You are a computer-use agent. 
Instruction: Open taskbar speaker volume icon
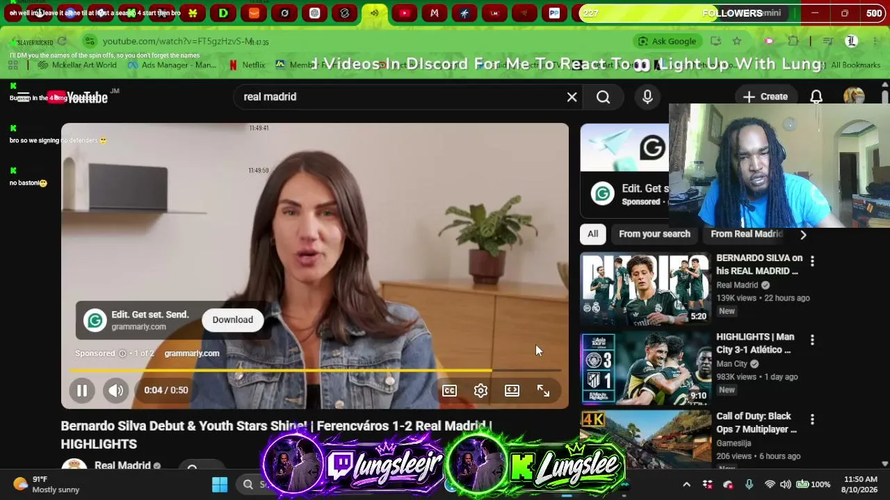785,484
